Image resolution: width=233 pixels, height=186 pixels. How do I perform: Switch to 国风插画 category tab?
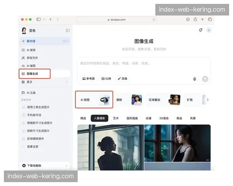point(132,118)
